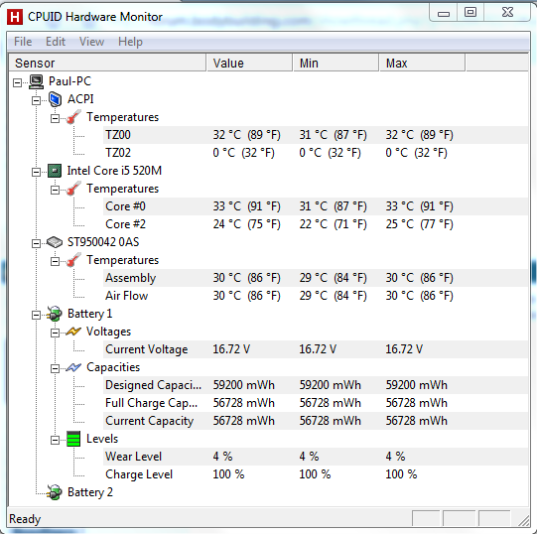Collapse hard drive Temperatures node
The width and height of the screenshot is (537, 534).
[55, 261]
